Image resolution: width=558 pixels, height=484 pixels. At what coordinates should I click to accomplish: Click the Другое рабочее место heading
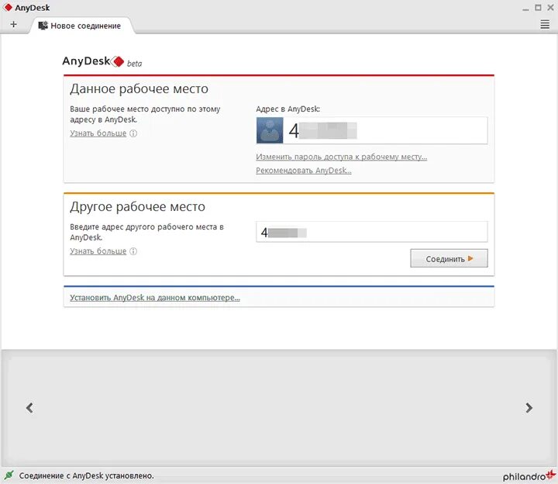point(137,206)
